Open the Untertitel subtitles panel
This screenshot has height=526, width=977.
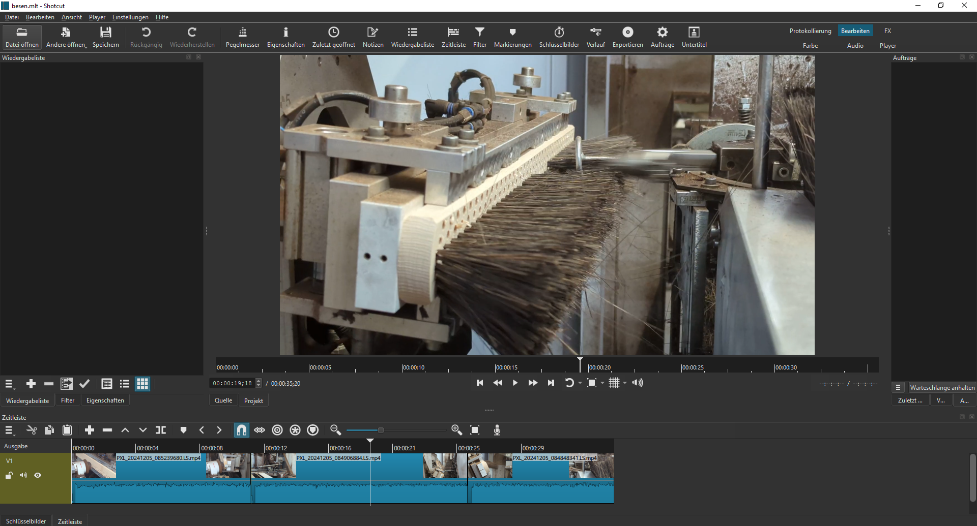[694, 37]
